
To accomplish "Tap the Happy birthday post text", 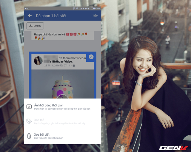I will (61, 36).
